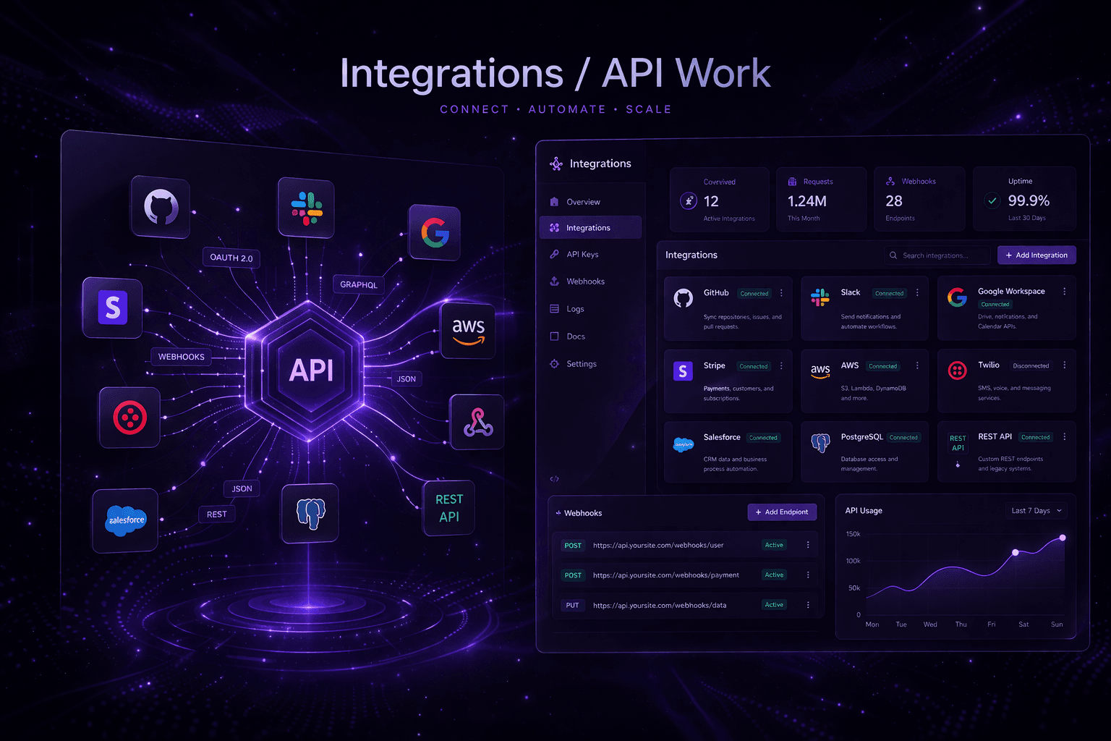Open options for the webhooks/payment endpoint
Screen dimensions: 1111x741
(x=808, y=575)
